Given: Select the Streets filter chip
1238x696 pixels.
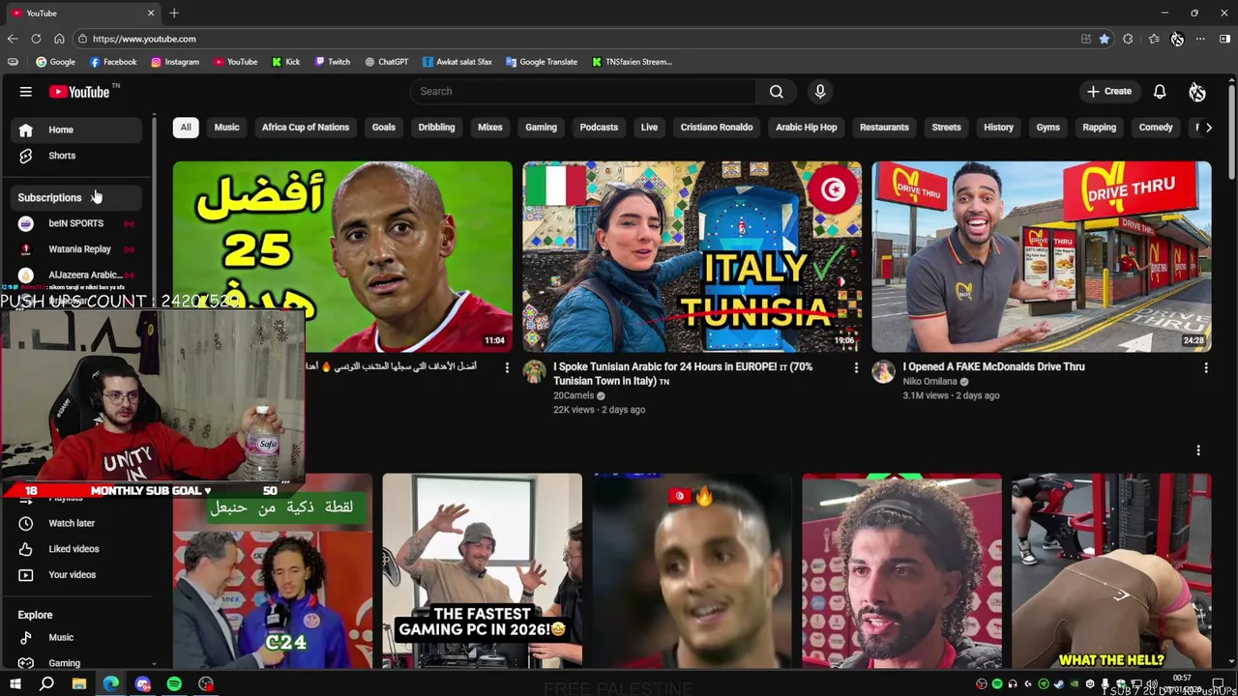Looking at the screenshot, I should click(946, 128).
